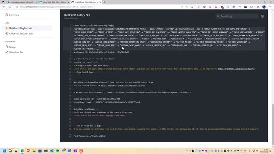Click the Usage stopwatch icon
274x154 pixels.
pos(7,47)
